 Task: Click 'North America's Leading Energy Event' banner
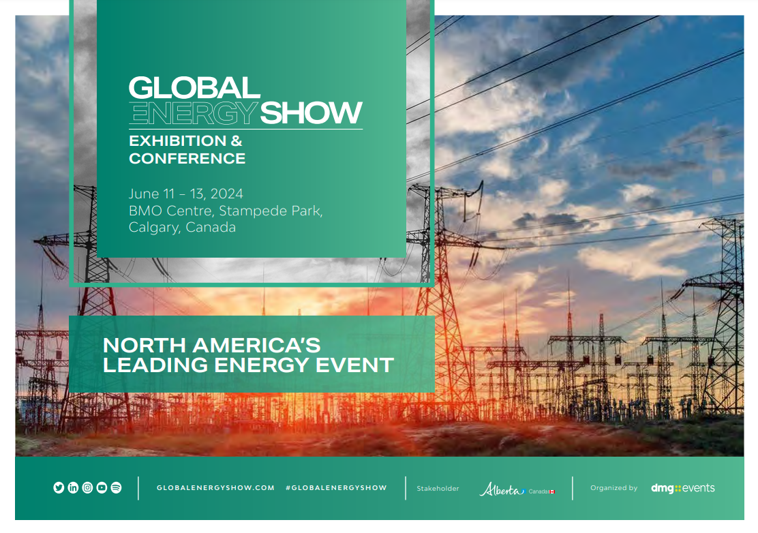[248, 354]
